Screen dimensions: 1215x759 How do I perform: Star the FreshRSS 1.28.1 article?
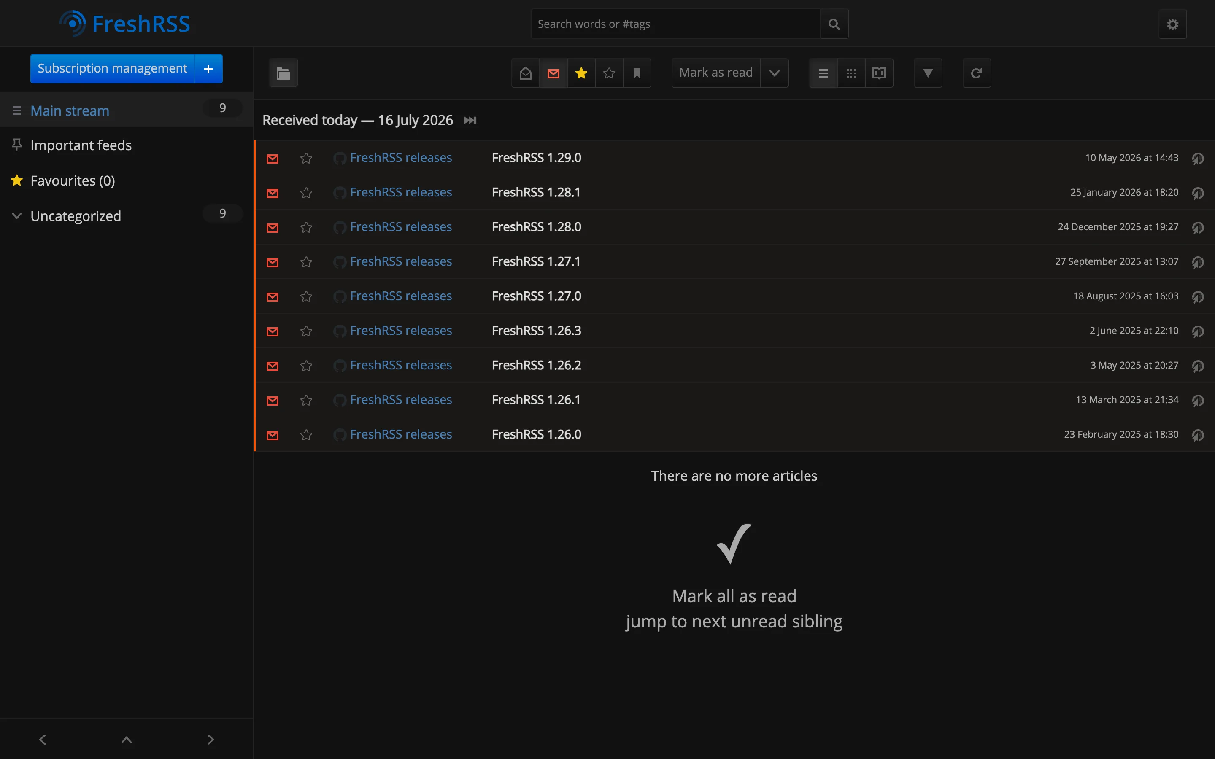(306, 193)
